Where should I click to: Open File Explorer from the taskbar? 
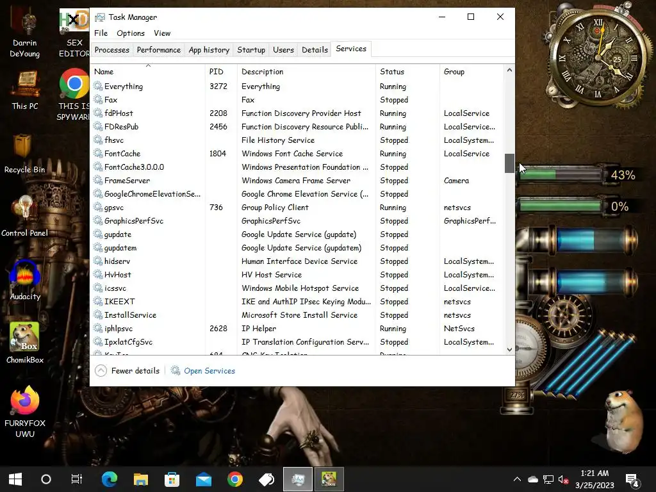coord(141,479)
